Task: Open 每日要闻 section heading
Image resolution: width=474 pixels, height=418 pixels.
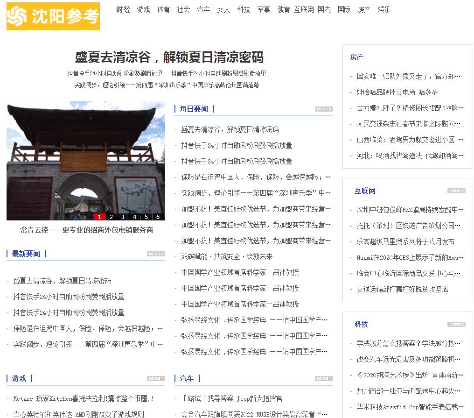Action: 194,109
